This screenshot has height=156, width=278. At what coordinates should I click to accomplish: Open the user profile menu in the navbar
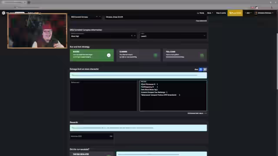(x=264, y=13)
